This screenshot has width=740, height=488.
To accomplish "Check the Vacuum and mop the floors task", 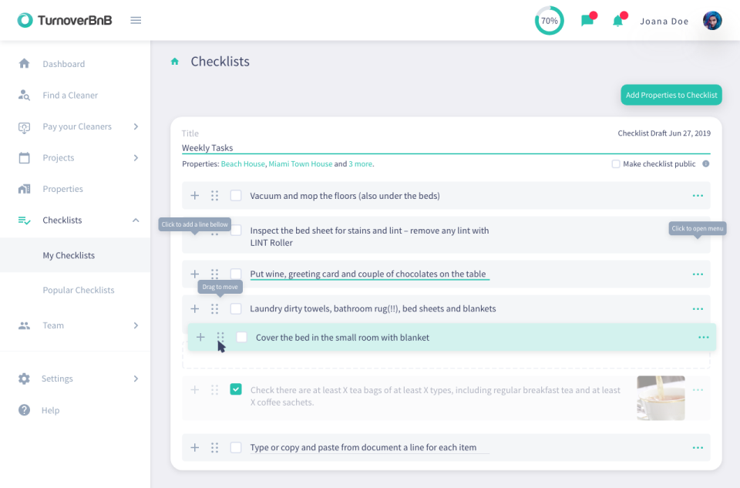I will coord(236,195).
